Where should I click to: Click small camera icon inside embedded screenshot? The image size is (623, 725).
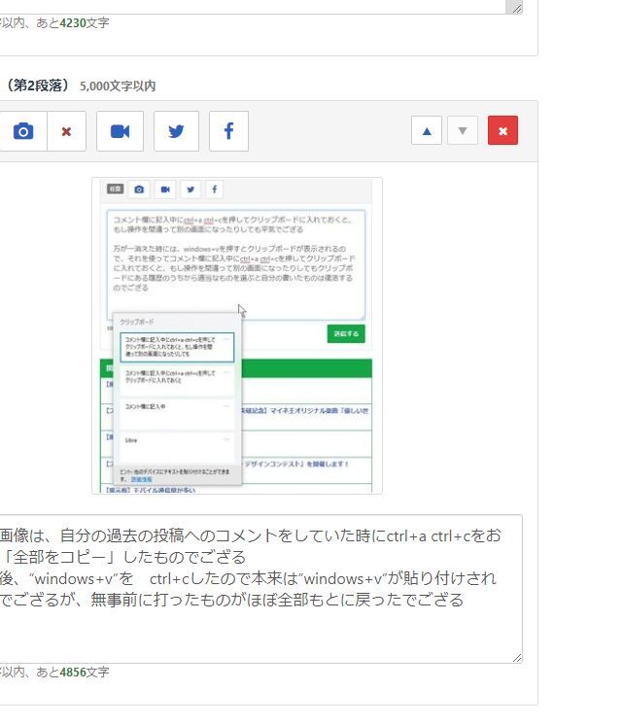point(140,190)
